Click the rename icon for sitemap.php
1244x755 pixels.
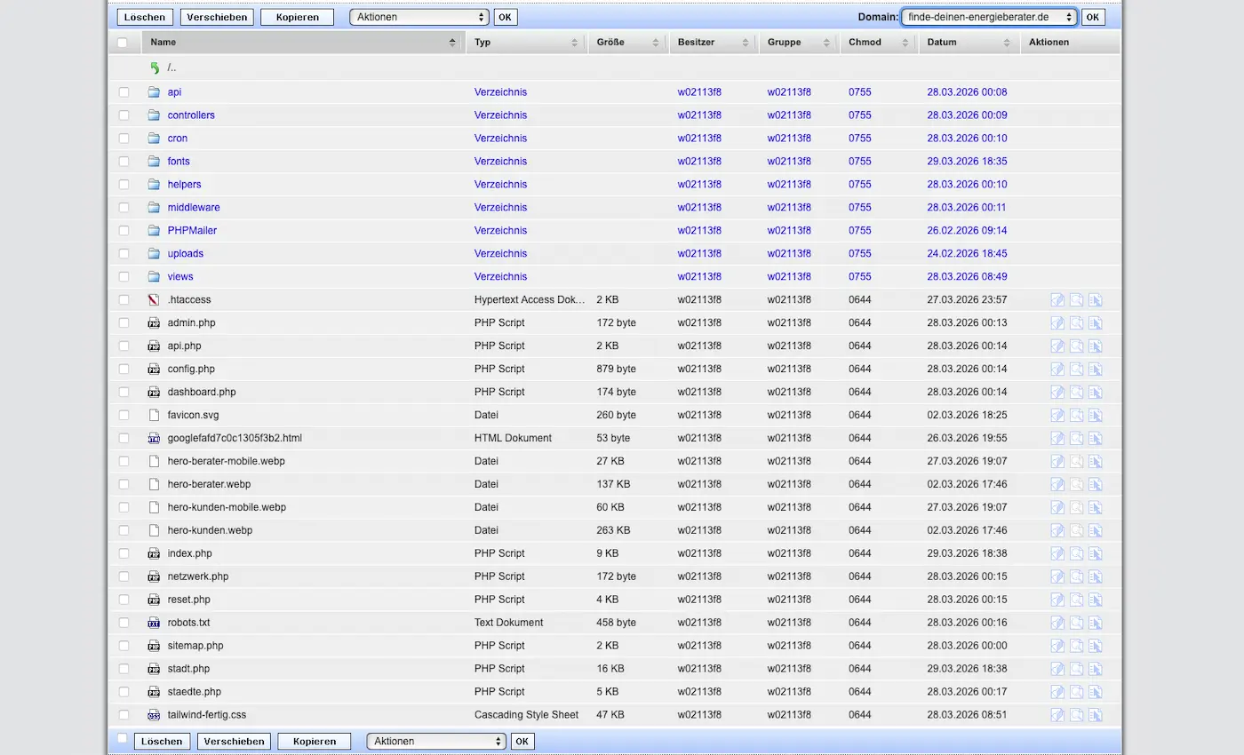[1096, 645]
